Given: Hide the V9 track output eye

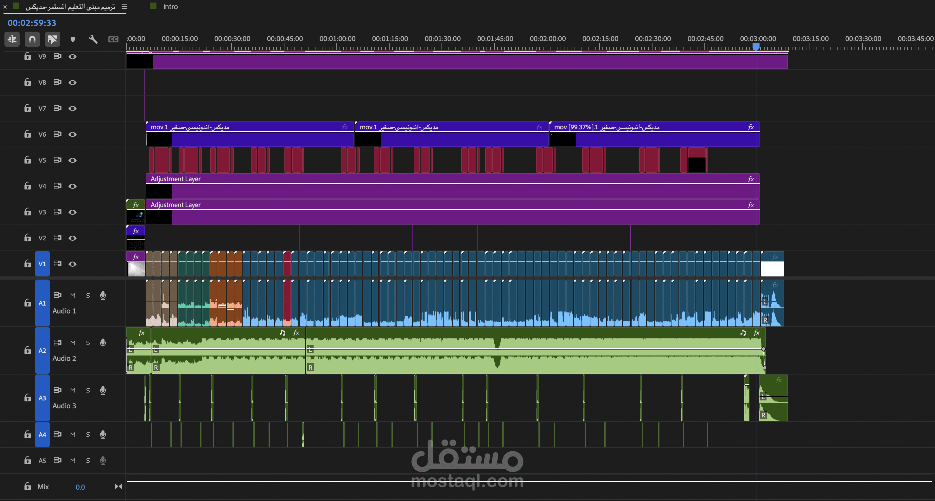Looking at the screenshot, I should [73, 57].
